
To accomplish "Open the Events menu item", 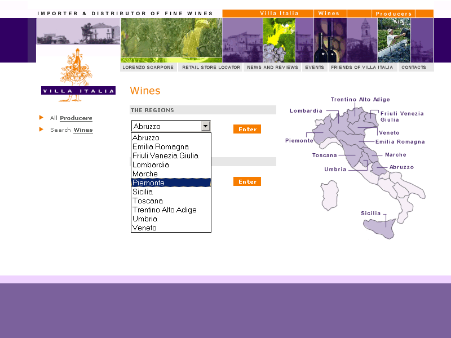I will coord(315,67).
